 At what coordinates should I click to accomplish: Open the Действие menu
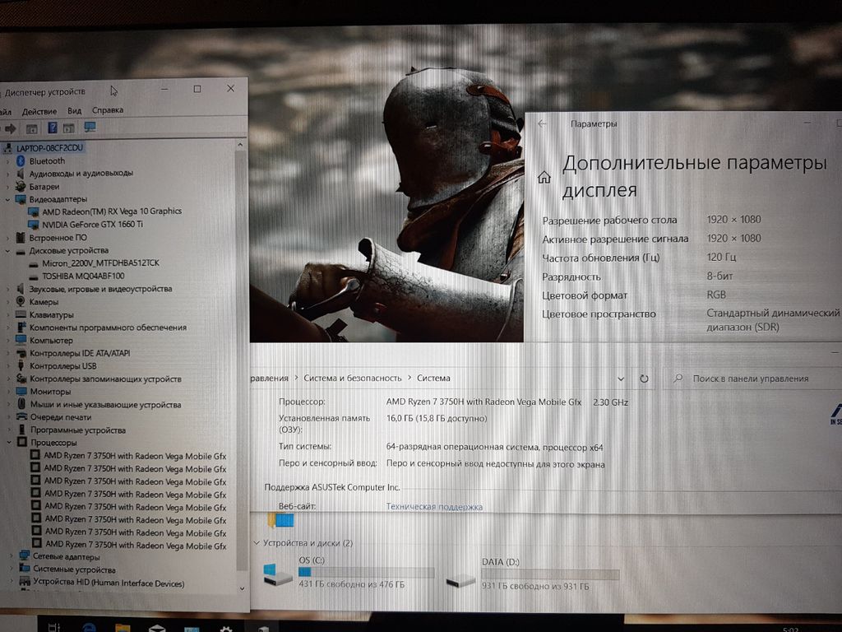pyautogui.click(x=39, y=111)
